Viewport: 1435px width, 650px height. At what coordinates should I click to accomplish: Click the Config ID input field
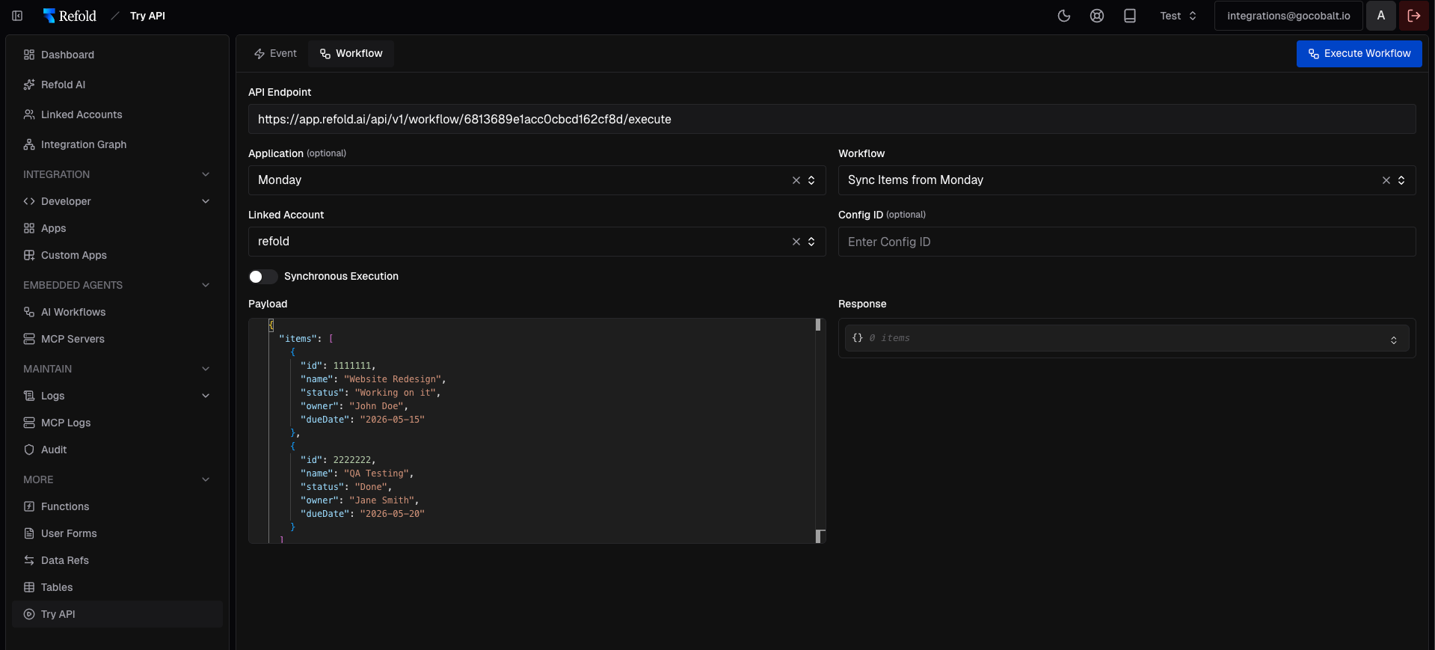(1127, 242)
